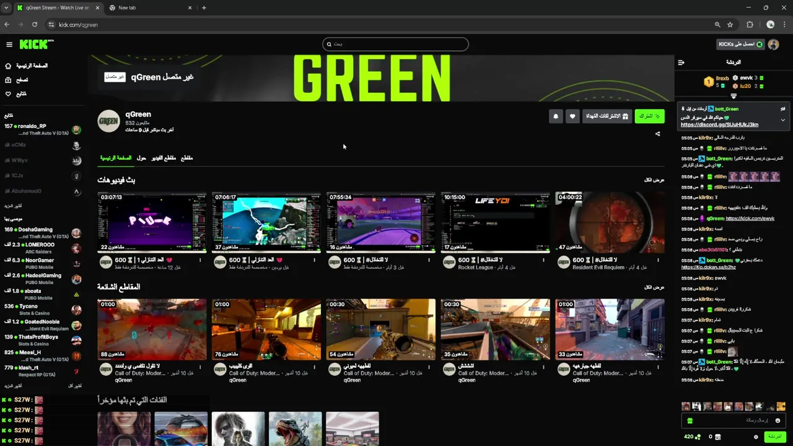Switch to the About tab
Viewport: 793px width, 446px height.
141,158
